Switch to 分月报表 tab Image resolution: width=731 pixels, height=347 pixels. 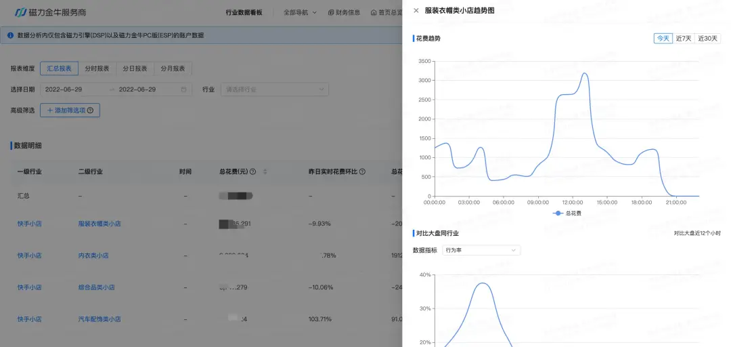173,68
